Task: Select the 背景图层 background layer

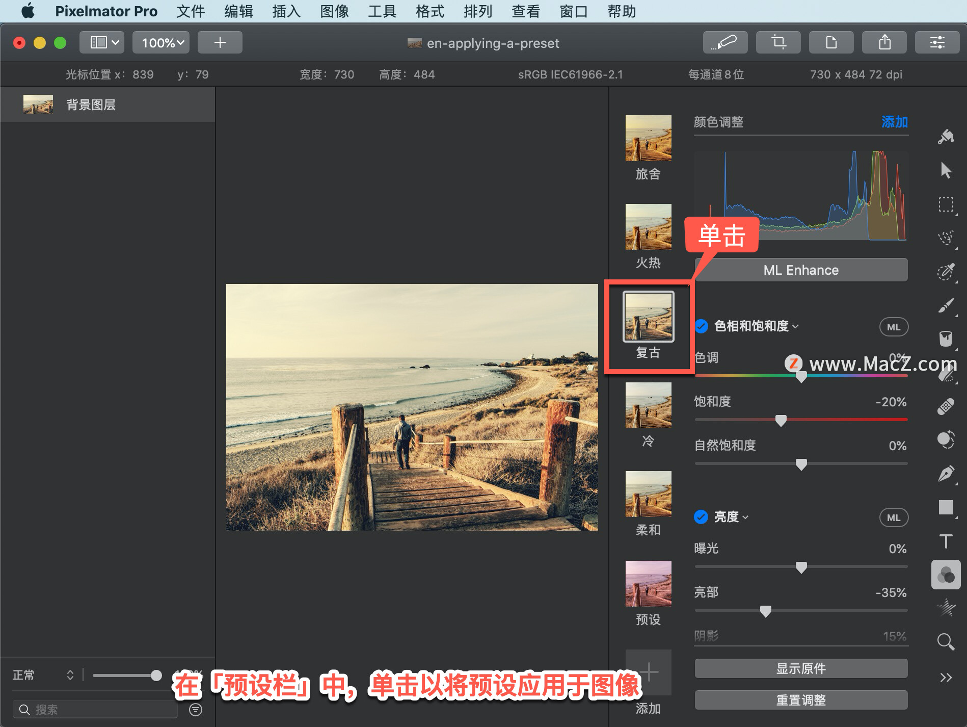Action: pyautogui.click(x=108, y=105)
